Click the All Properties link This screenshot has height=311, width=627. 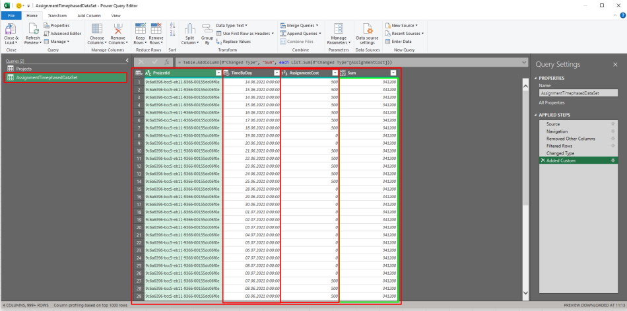(551, 103)
